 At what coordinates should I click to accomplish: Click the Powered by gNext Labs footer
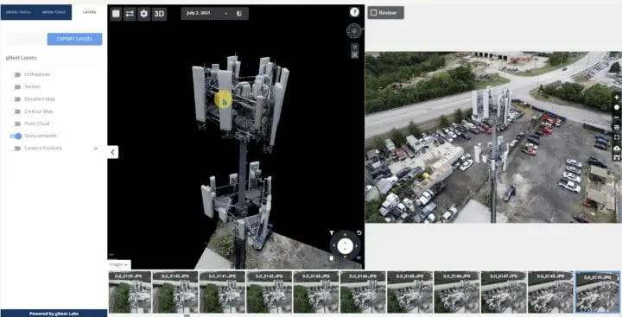(x=54, y=314)
